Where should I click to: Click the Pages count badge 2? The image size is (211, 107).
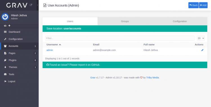[35, 53]
